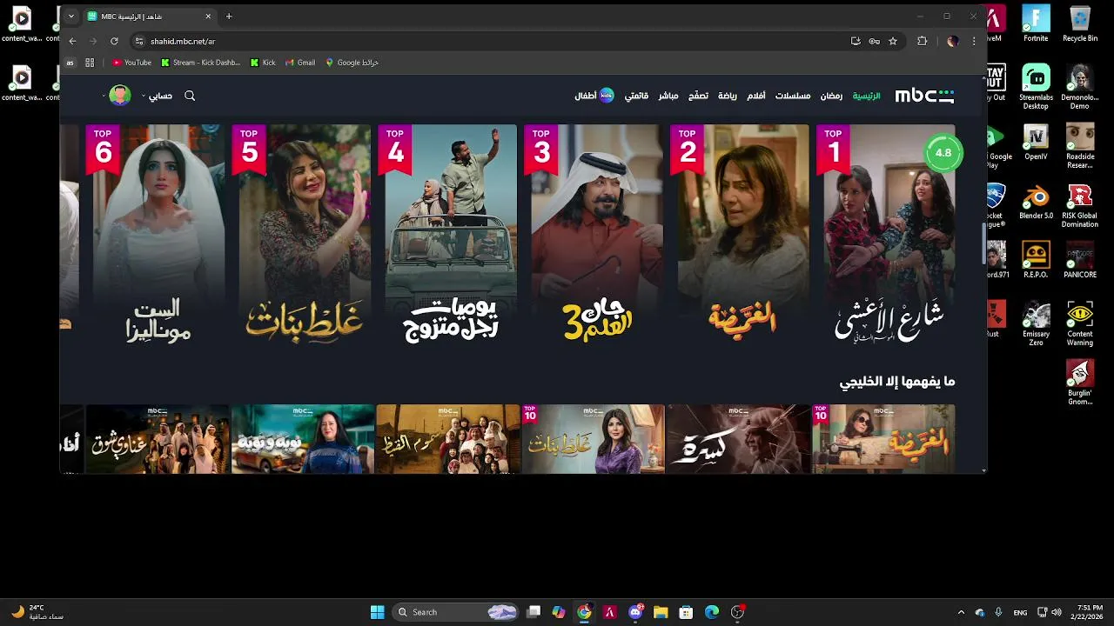1114x626 pixels.
Task: Open Discord from the taskbar
Action: pyautogui.click(x=635, y=612)
